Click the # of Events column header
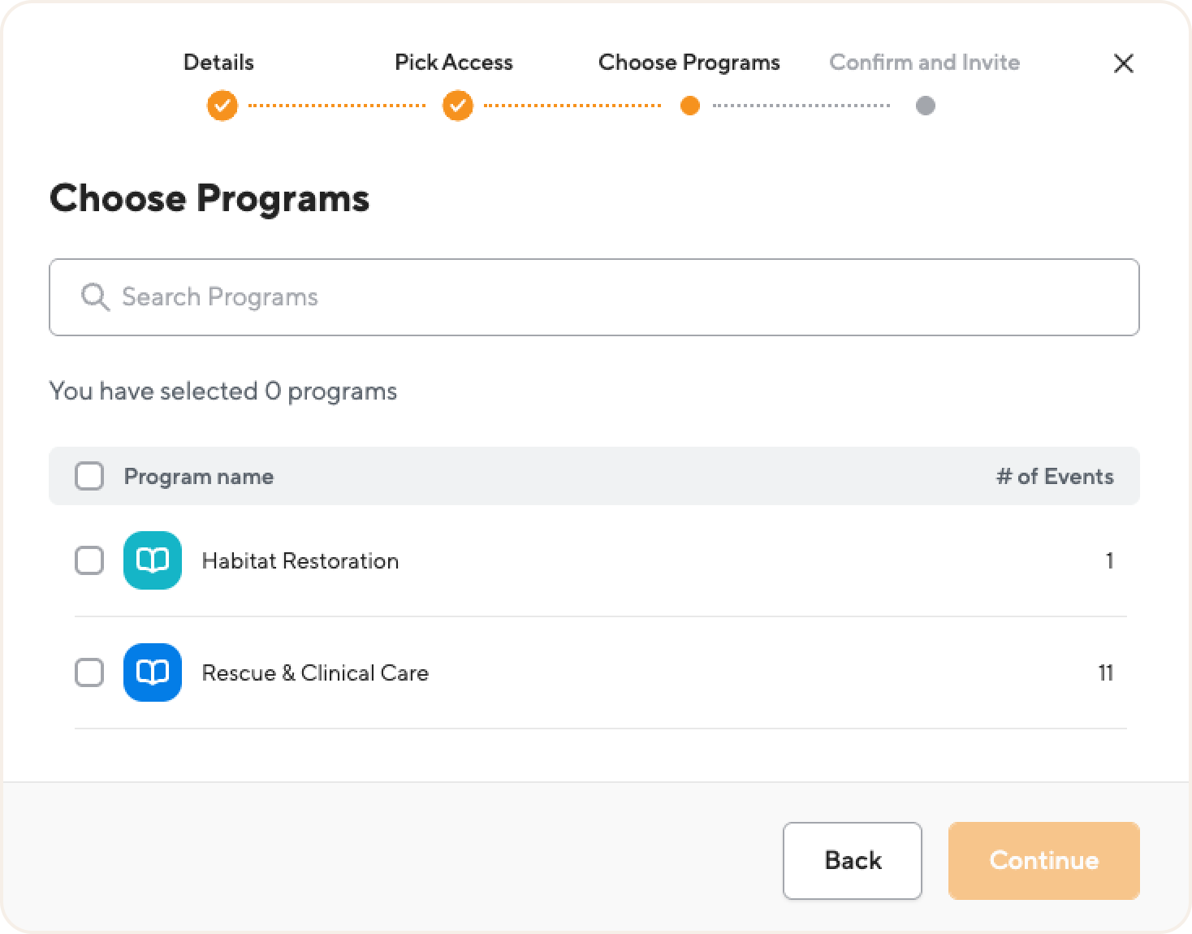 pyautogui.click(x=1055, y=477)
